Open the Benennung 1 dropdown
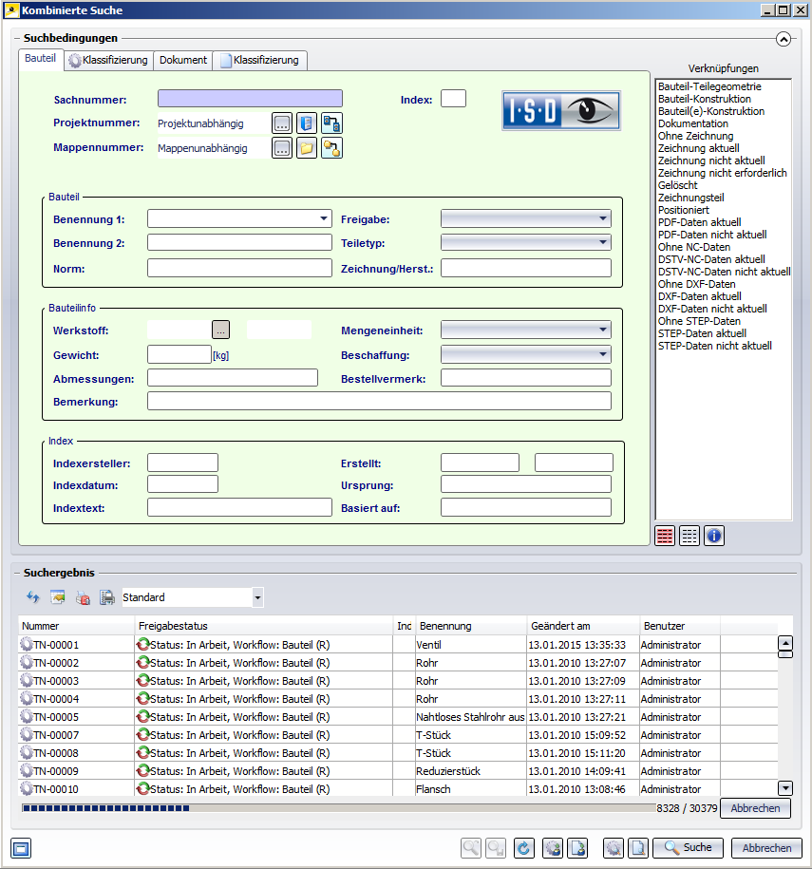 [x=323, y=218]
